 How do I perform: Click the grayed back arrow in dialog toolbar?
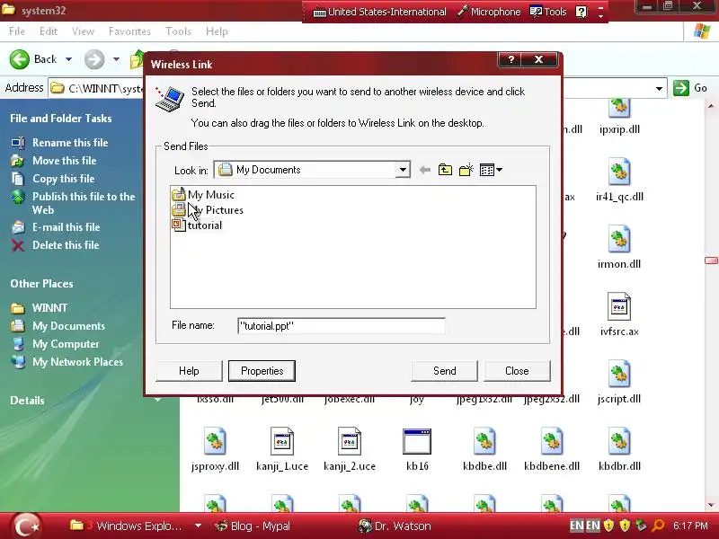point(425,170)
